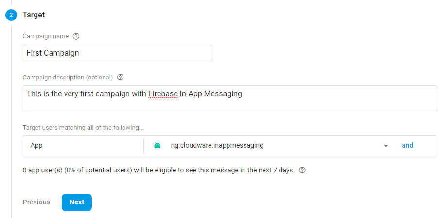This screenshot has width=438, height=218.
Task: Click the vertical step connector line below Target
Action: (12, 120)
